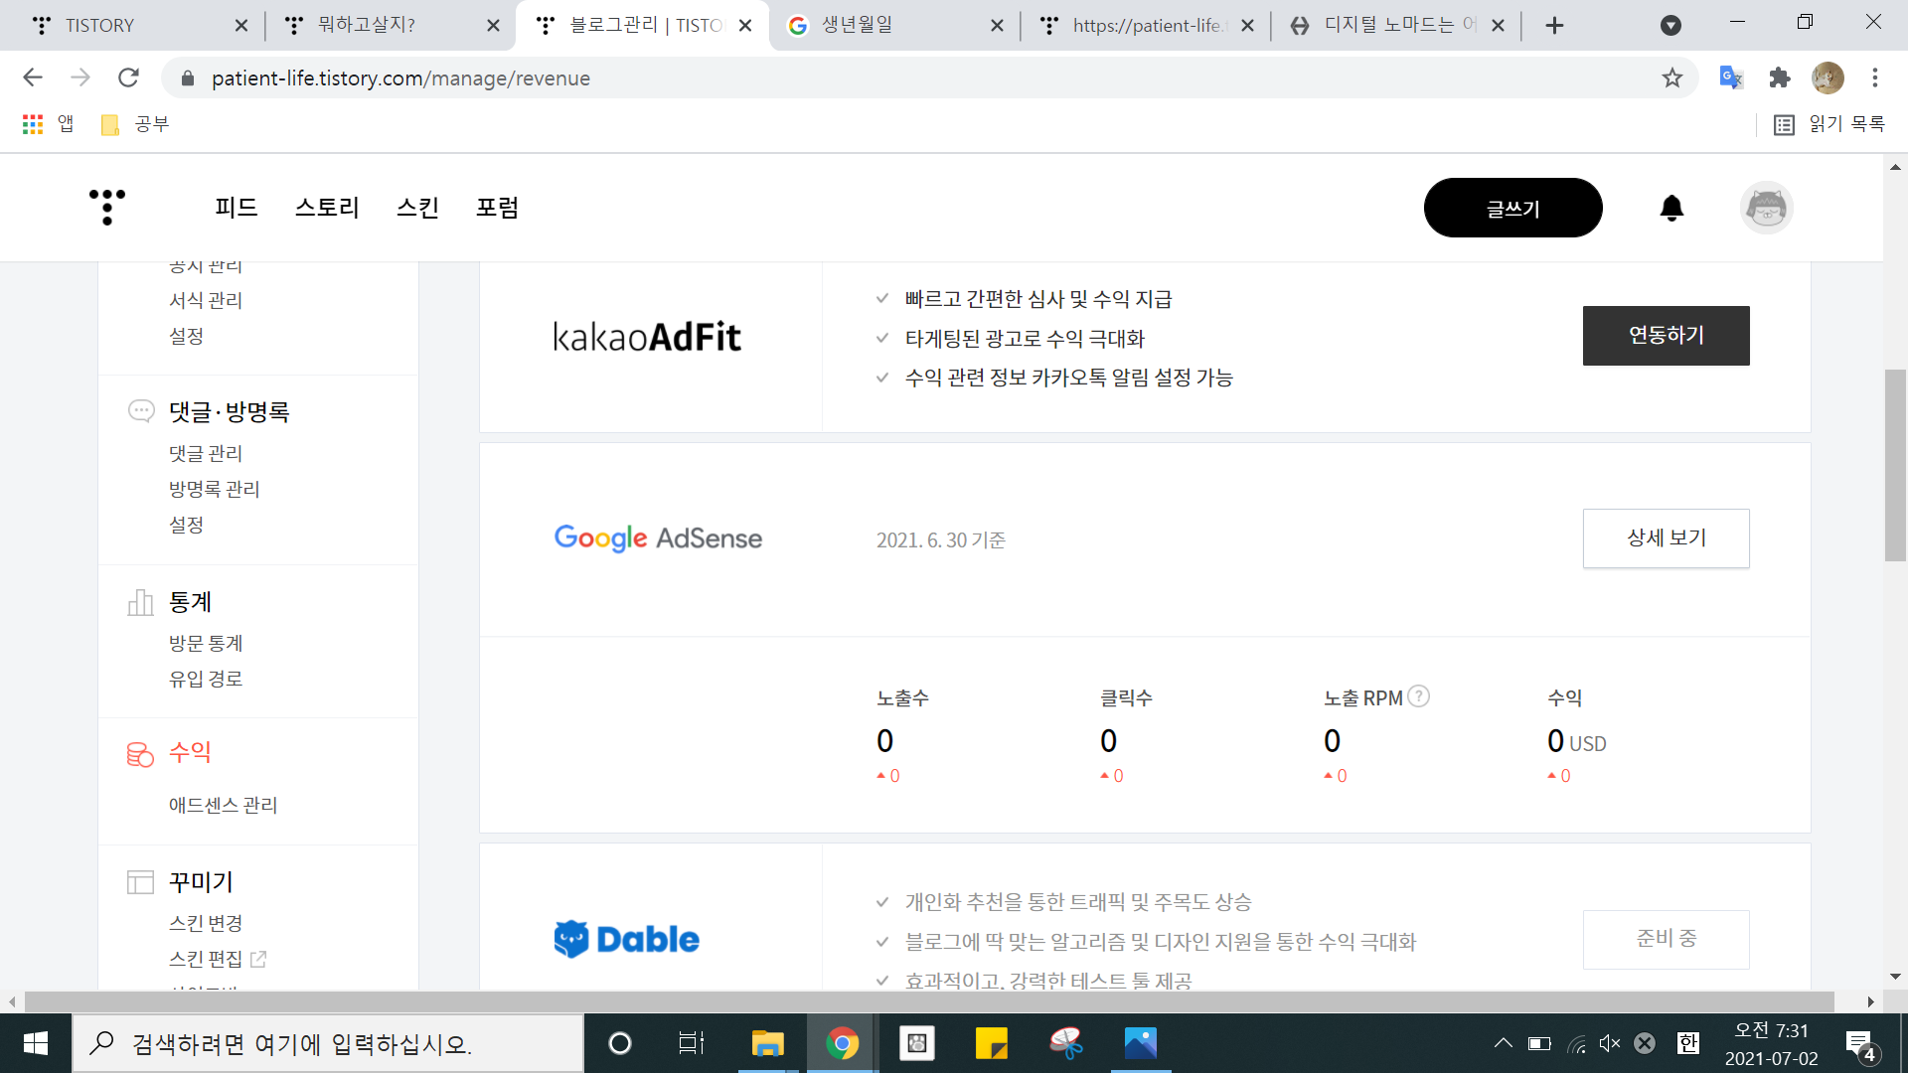Click the 노출 RPM help question icon

(x=1419, y=696)
